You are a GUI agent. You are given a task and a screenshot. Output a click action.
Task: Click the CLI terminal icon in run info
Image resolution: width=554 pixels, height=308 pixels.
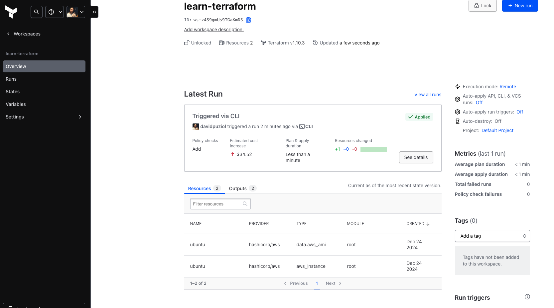pyautogui.click(x=302, y=126)
